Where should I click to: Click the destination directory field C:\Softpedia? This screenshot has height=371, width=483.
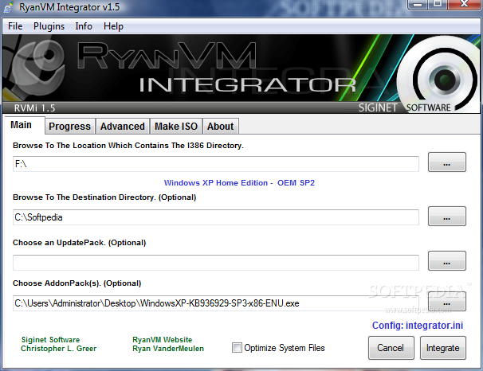[x=216, y=217]
